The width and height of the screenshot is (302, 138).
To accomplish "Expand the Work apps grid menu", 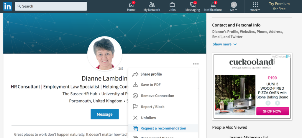I will (x=255, y=6).
